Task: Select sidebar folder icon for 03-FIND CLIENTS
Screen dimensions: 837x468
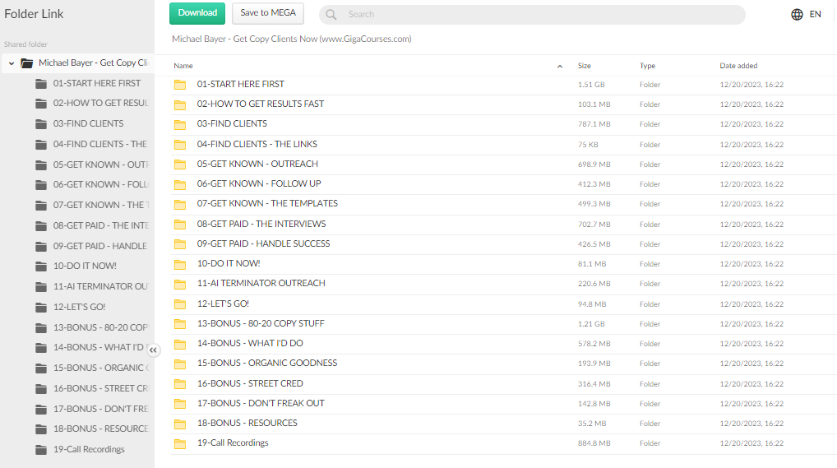Action: coord(41,124)
